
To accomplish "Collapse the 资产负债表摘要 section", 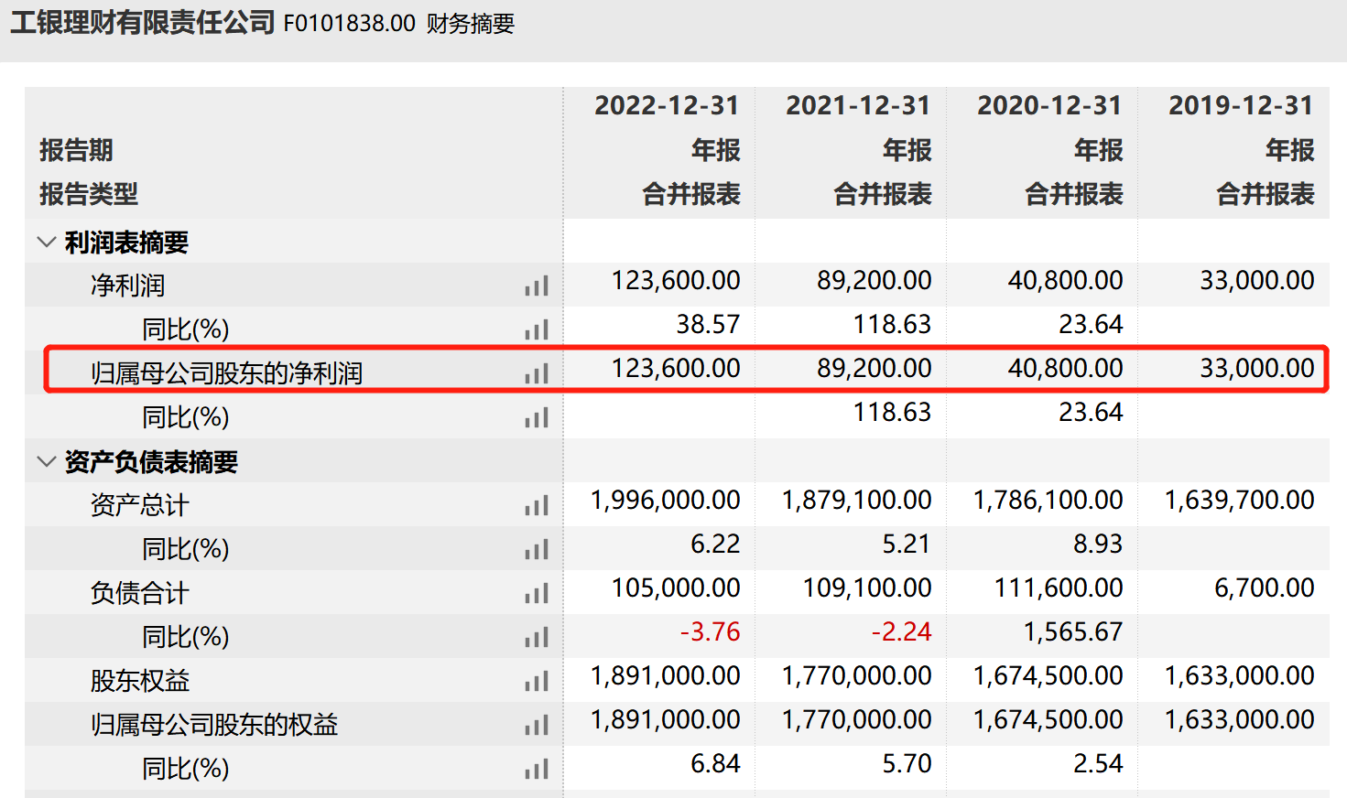I will click(x=46, y=462).
